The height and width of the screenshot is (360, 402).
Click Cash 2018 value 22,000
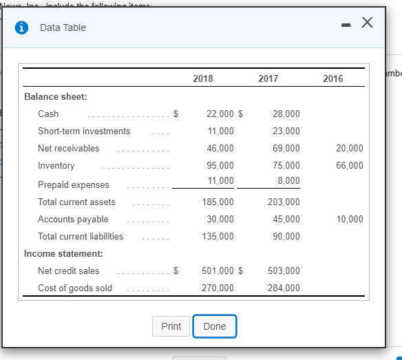pyautogui.click(x=220, y=114)
